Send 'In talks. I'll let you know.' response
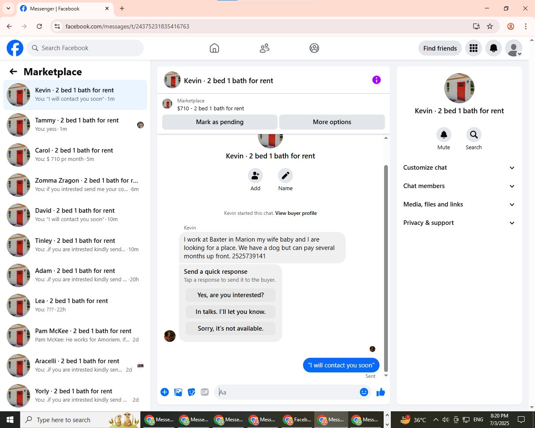This screenshot has width=535, height=428. (x=230, y=312)
